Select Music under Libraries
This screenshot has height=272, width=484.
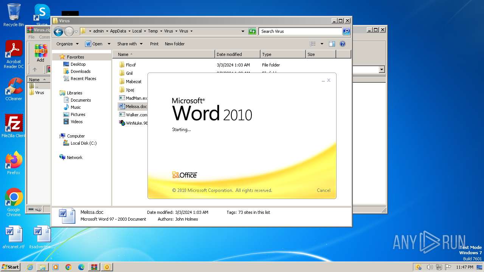click(72, 107)
